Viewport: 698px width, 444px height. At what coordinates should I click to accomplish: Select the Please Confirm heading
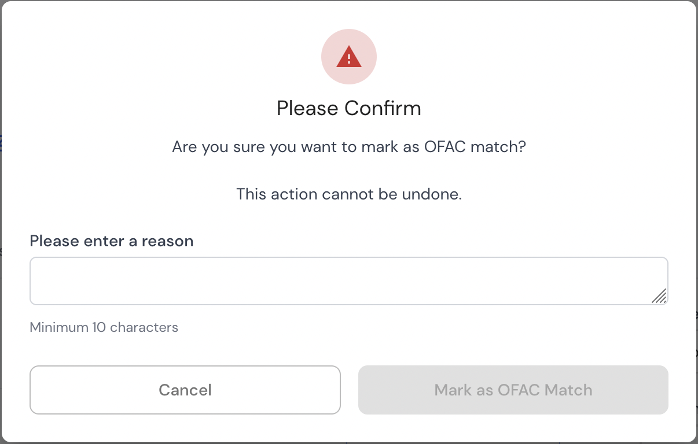point(349,108)
